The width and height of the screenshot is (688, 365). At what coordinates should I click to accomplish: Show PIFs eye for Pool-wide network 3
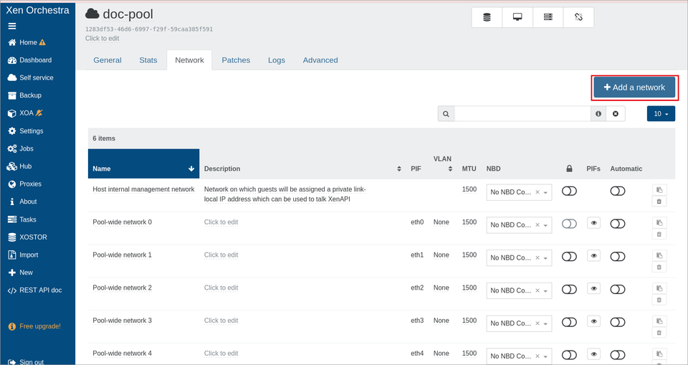(x=593, y=321)
